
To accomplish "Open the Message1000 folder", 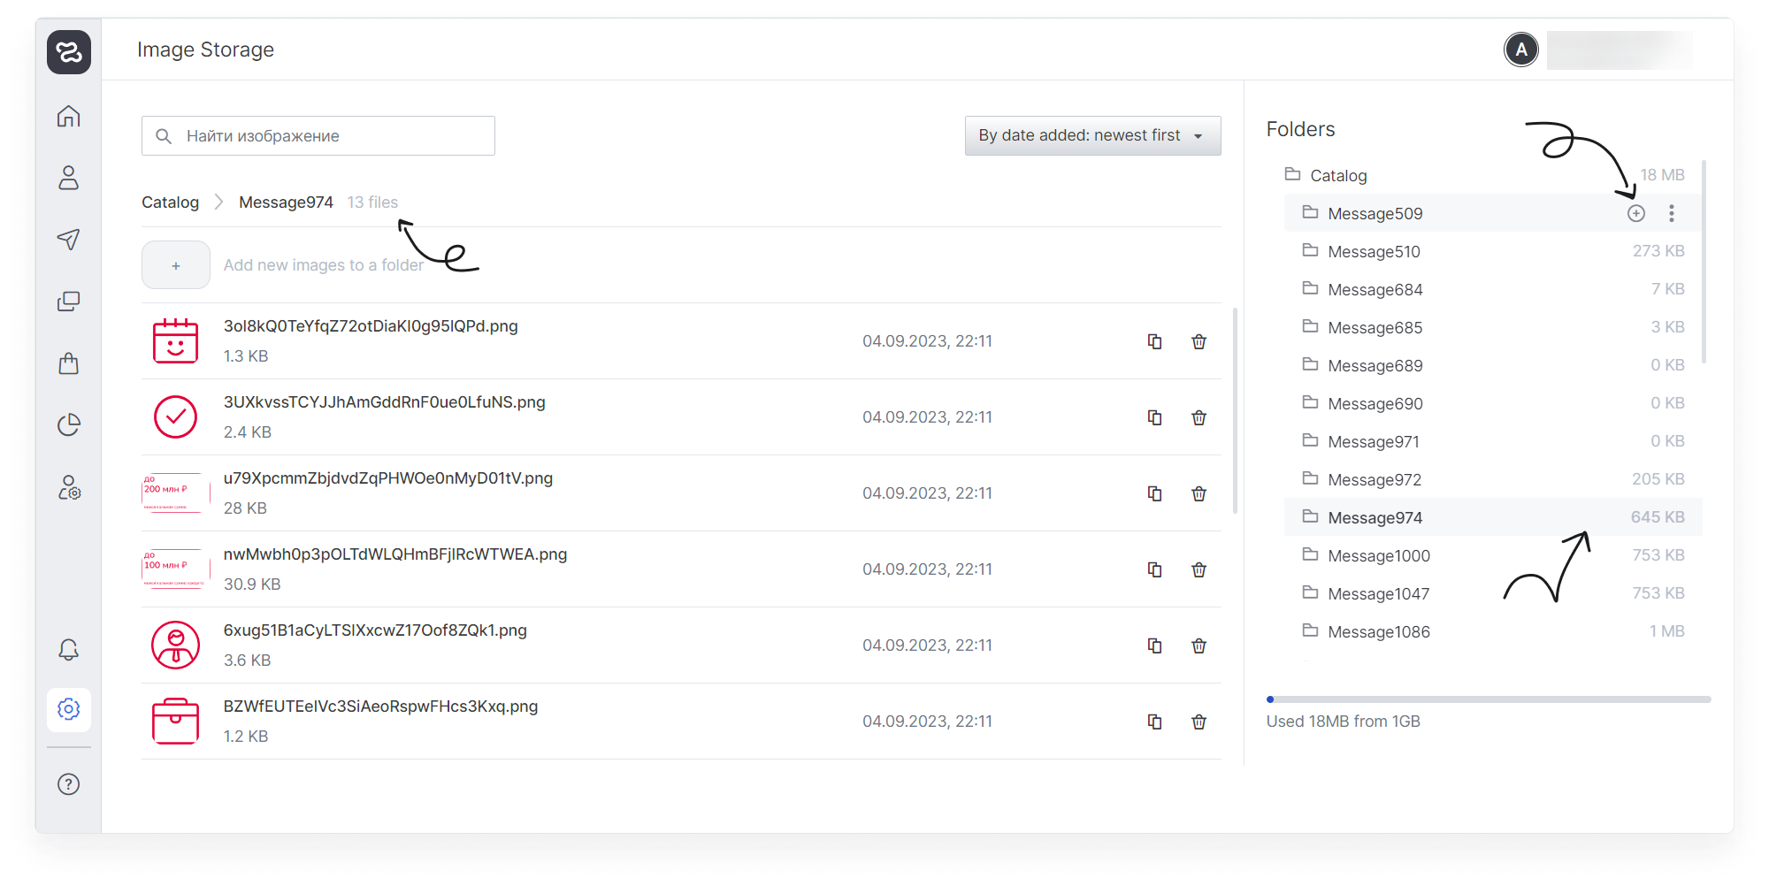I will (x=1378, y=555).
